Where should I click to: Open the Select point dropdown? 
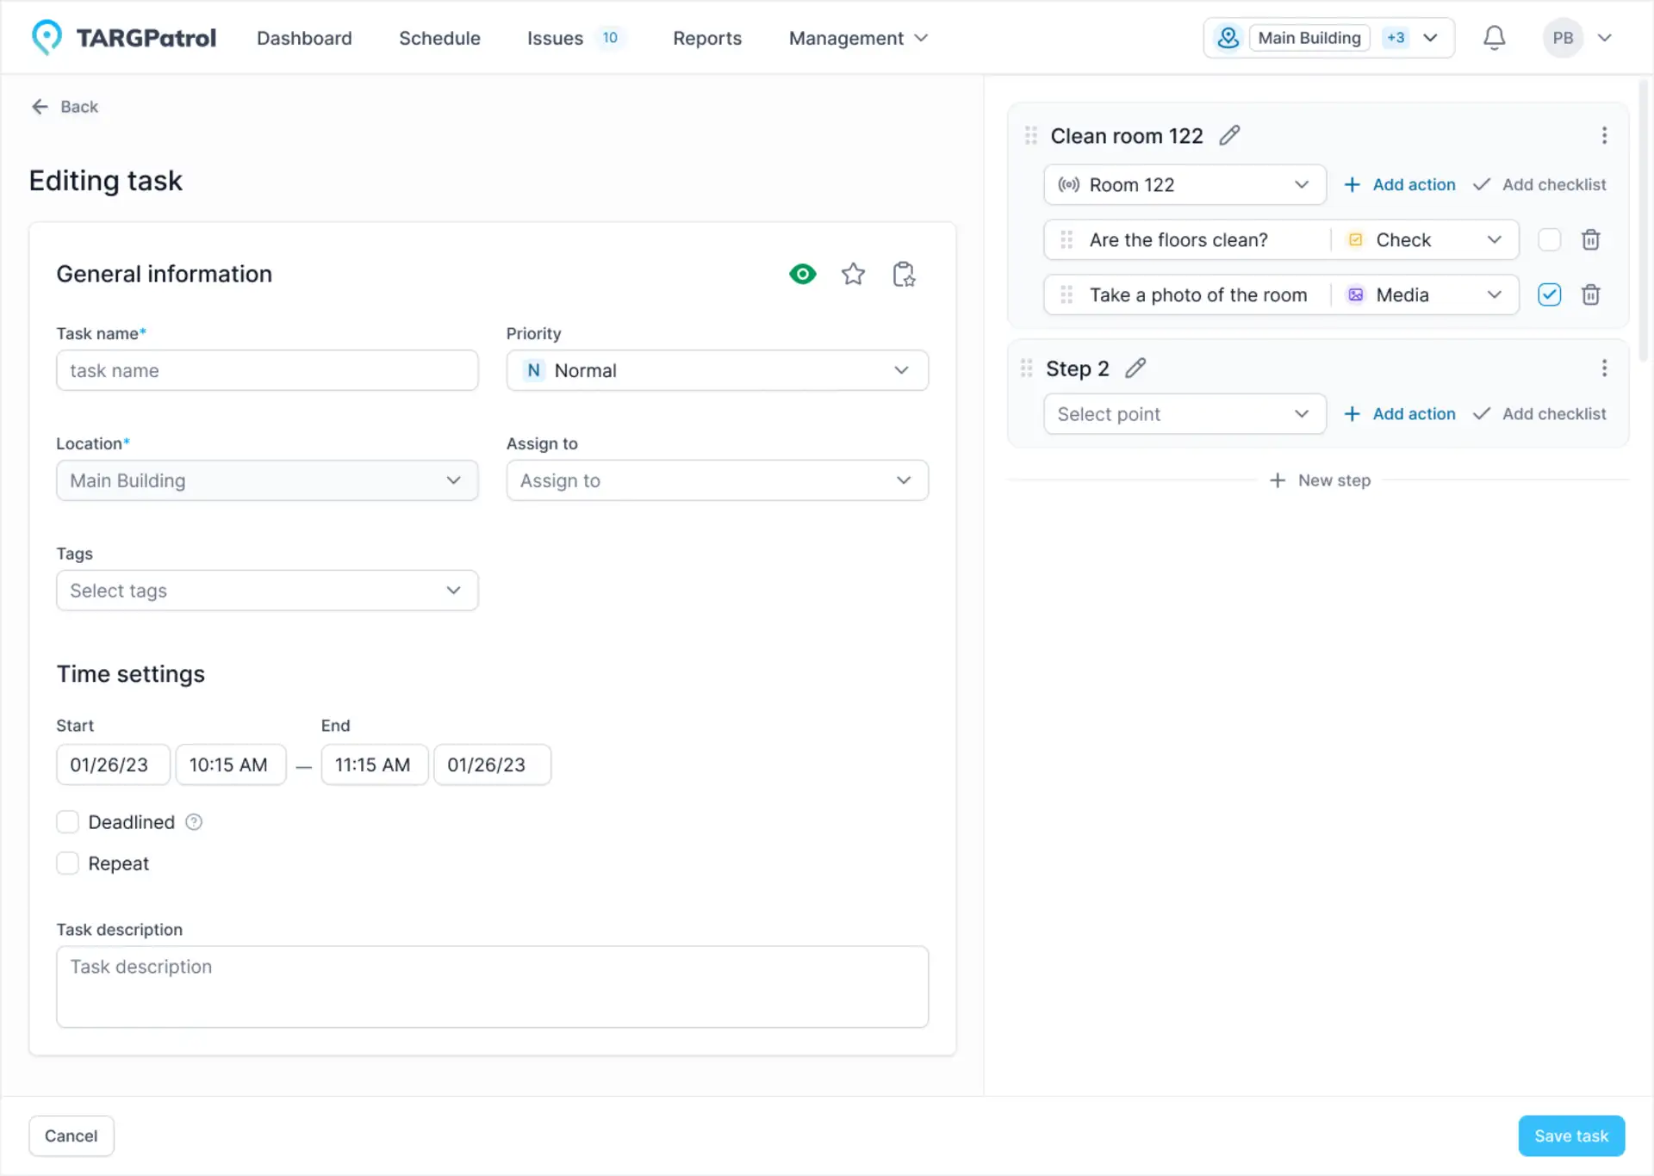1184,414
